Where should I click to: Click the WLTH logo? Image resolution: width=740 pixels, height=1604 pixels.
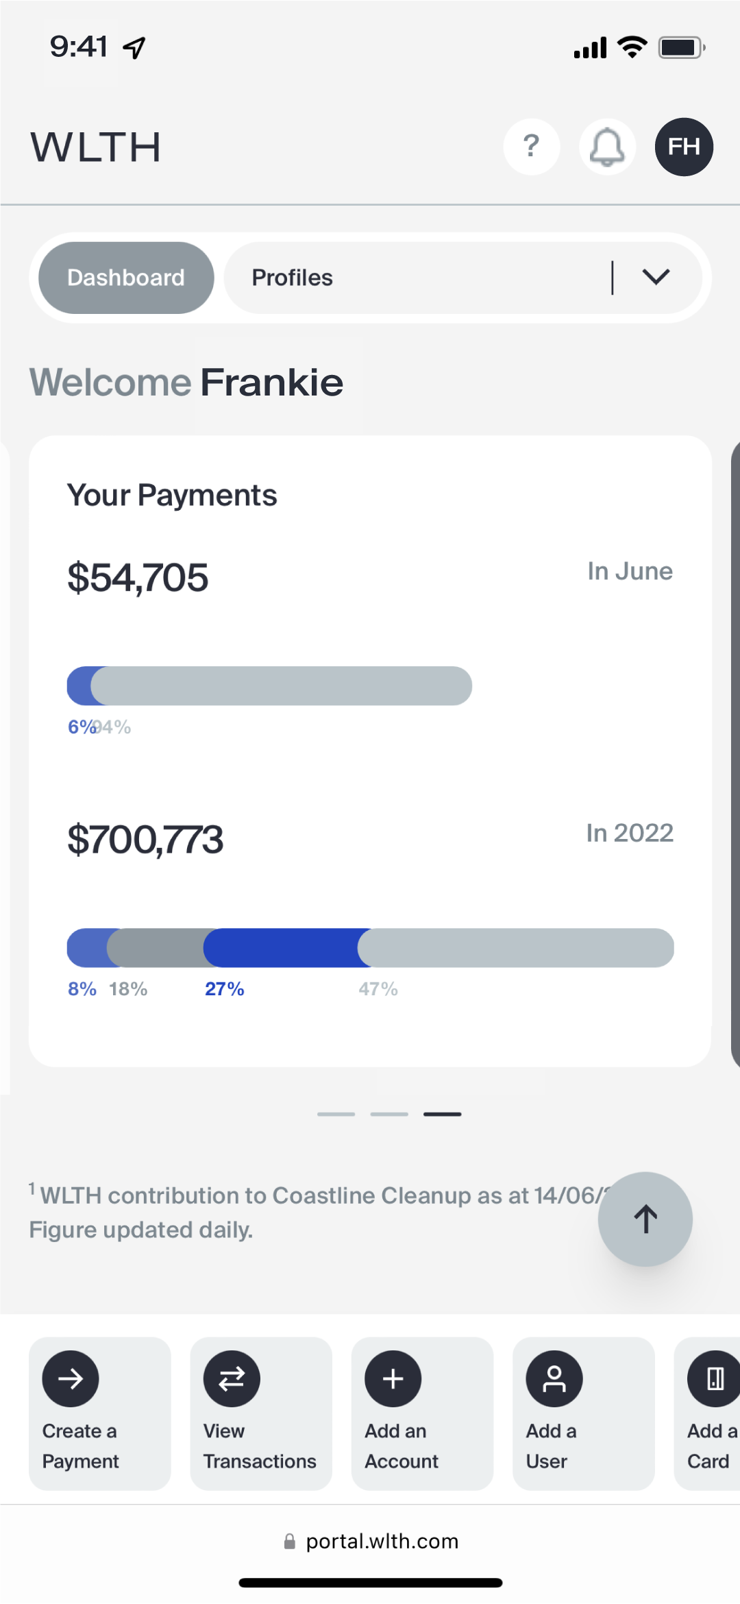[x=96, y=147]
